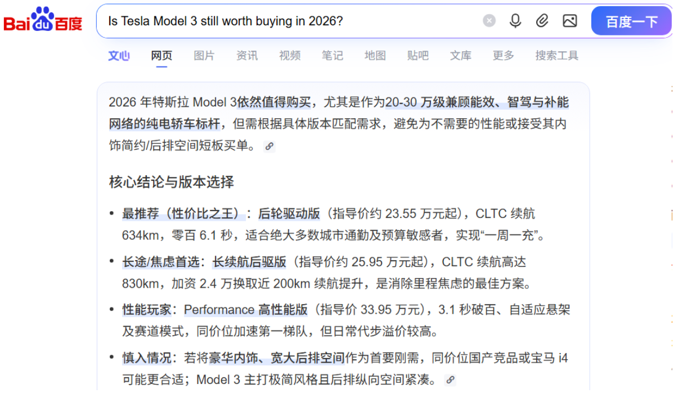Click the 后轮驱动版 text
The width and height of the screenshot is (678, 393).
point(289,214)
